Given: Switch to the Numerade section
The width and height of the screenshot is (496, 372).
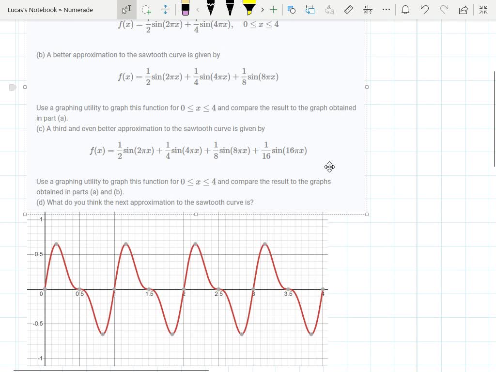Looking at the screenshot, I should tap(77, 9).
